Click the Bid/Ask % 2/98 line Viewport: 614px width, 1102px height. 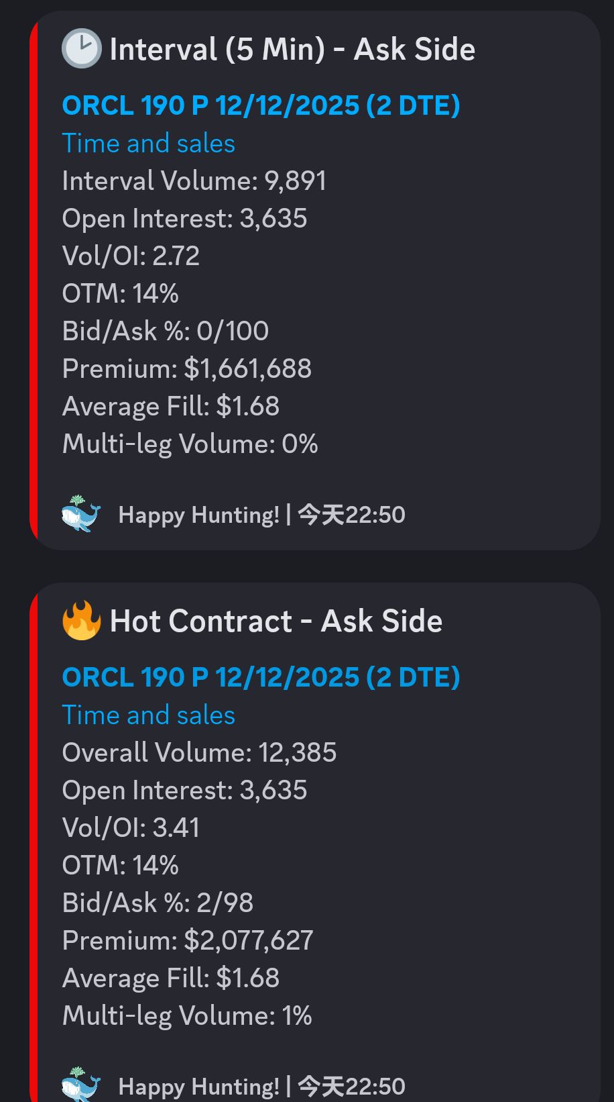(x=158, y=903)
